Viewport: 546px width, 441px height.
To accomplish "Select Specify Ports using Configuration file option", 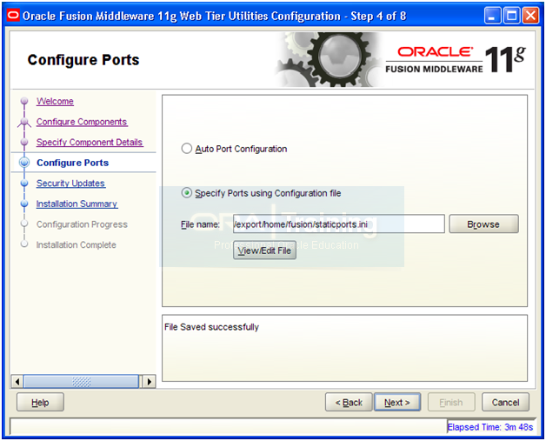I will (187, 192).
